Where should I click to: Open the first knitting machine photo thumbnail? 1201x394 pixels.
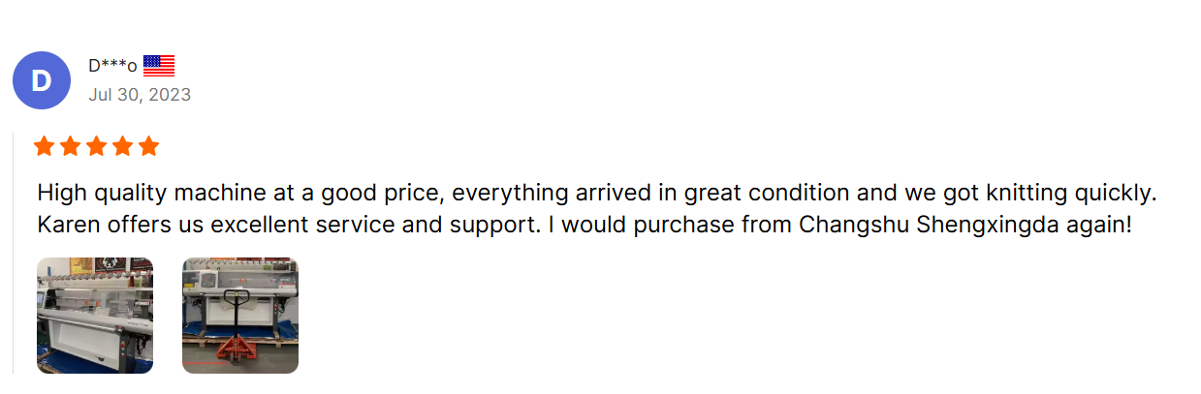[x=95, y=316]
